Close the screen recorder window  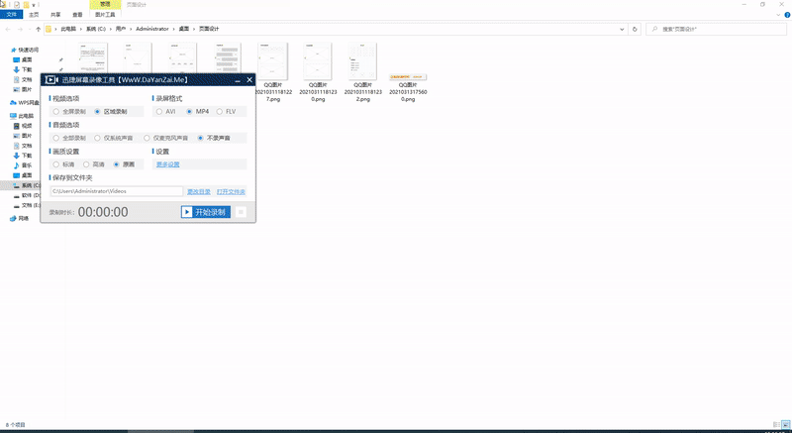249,80
